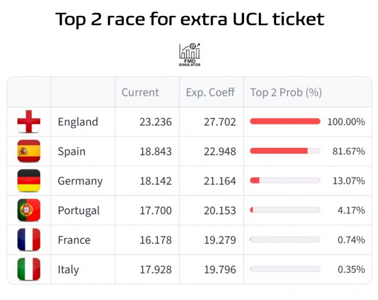Click the Germany flag icon
This screenshot has width=378, height=300.
[29, 181]
